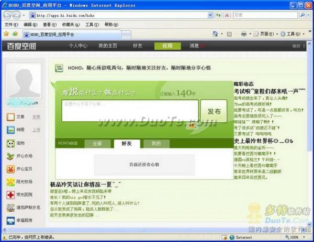
Task: Open a new blank browser tab
Action: tap(126, 35)
